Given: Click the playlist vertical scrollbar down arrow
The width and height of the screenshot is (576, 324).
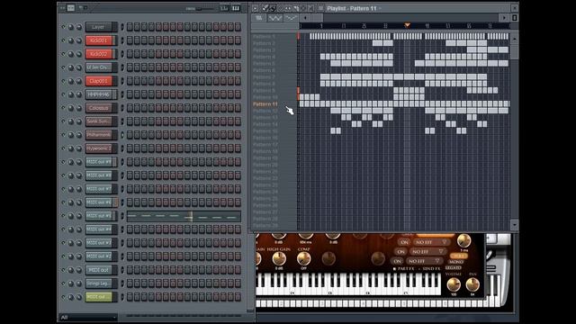Looking at the screenshot, I should [x=515, y=224].
